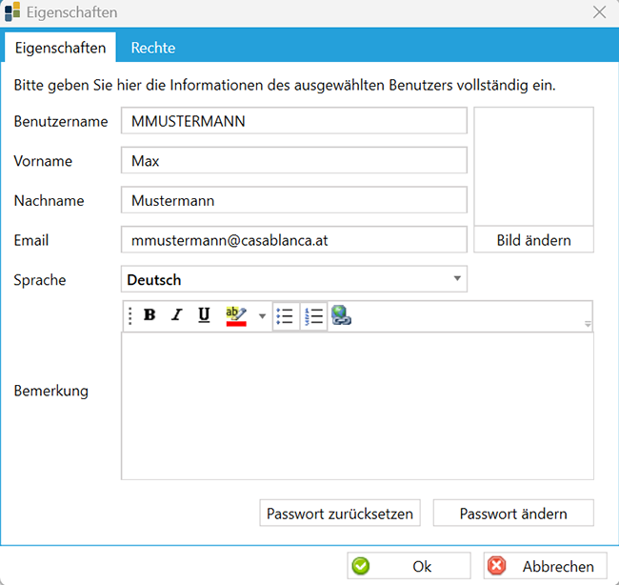Open the highlight color dropdown arrow
The width and height of the screenshot is (619, 585).
(262, 316)
